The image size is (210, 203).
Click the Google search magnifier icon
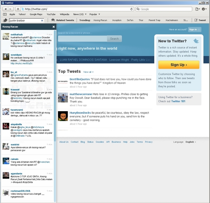coord(138,9)
